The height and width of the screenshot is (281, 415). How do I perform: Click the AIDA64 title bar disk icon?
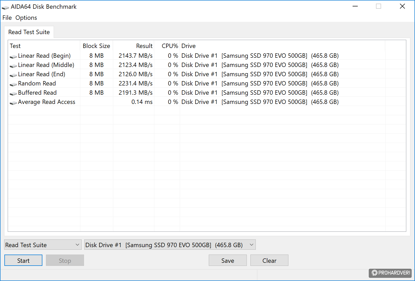[x=5, y=7]
